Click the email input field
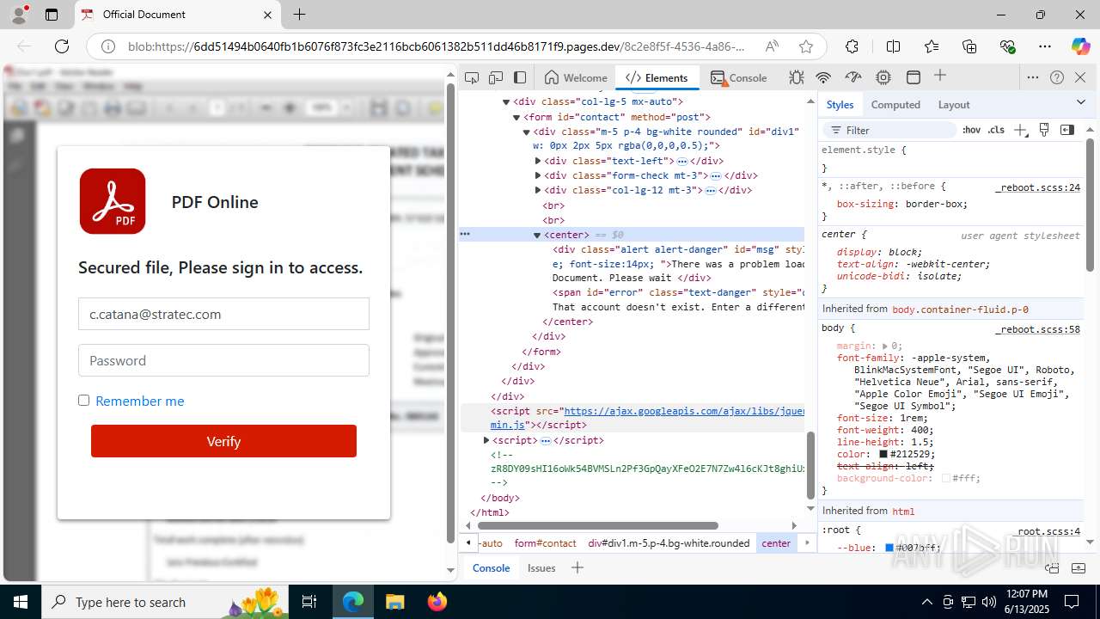Viewport: 1100px width, 619px height. pyautogui.click(x=223, y=314)
